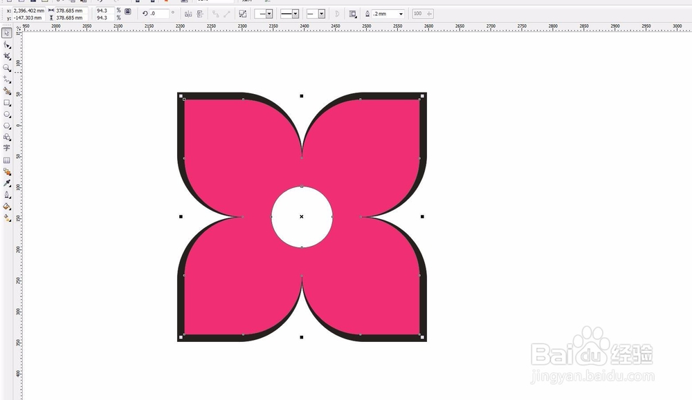
Task: Select the Shape edit tool
Action: pyautogui.click(x=7, y=44)
